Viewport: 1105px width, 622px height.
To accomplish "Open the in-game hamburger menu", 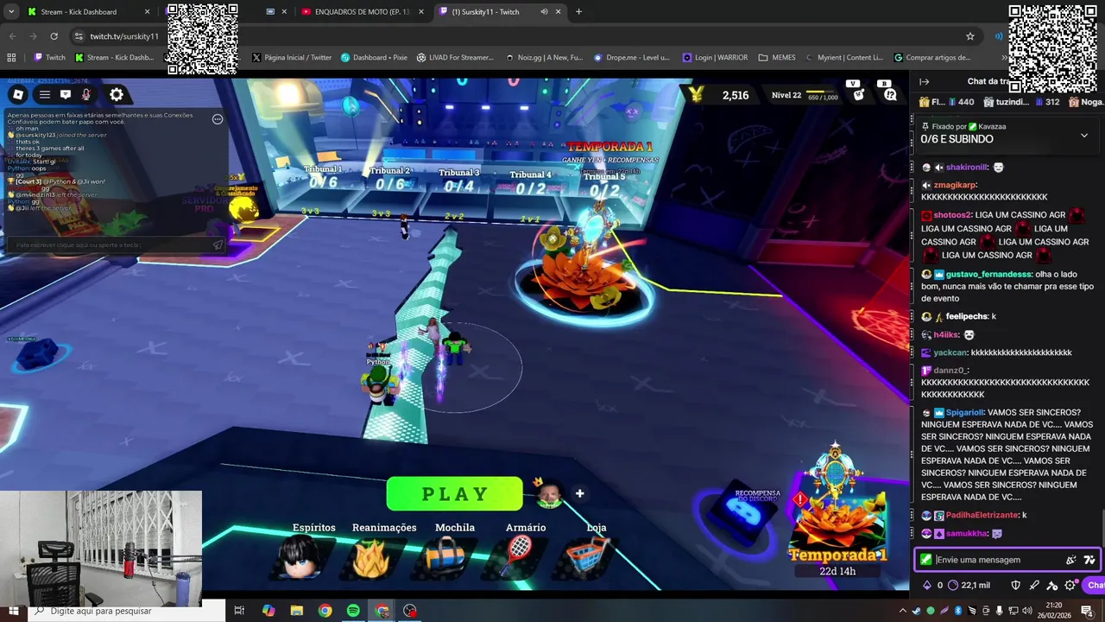I will 44,95.
